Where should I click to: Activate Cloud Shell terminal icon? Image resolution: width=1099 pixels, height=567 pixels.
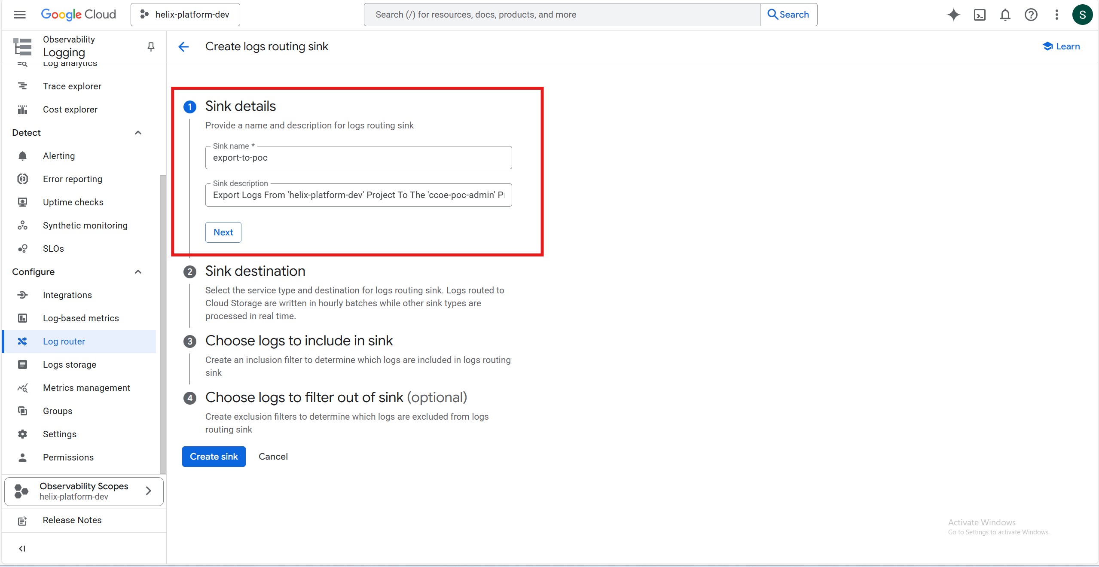pyautogui.click(x=980, y=15)
